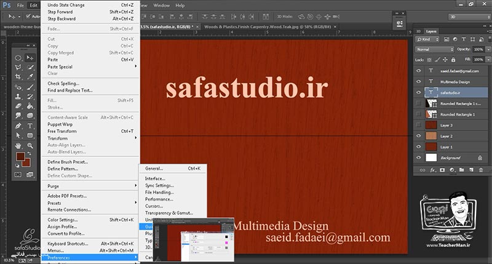Add a layer mask
The height and width of the screenshot is (264, 492).
coord(442,170)
